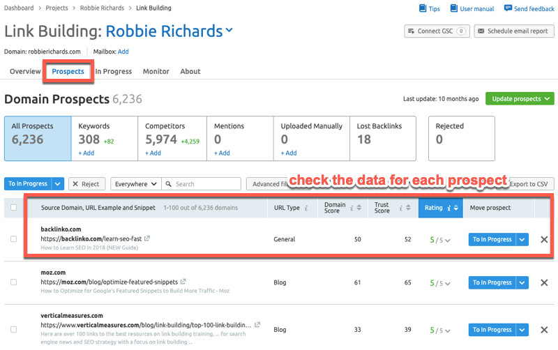Screen dimensions: 558x350
Task: Remove moz.com prospect with X icon
Action: 544,282
